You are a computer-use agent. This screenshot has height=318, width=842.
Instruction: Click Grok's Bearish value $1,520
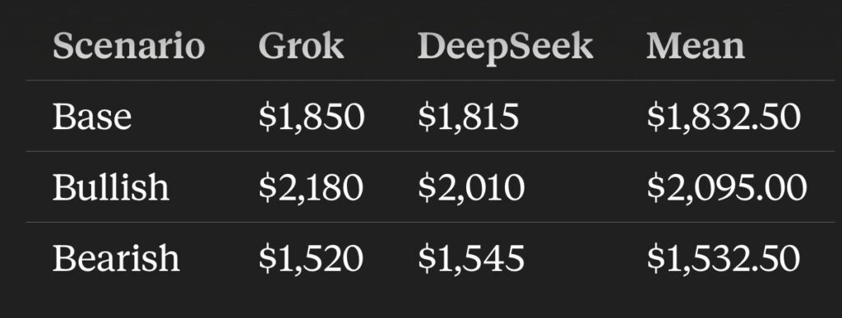tap(311, 259)
